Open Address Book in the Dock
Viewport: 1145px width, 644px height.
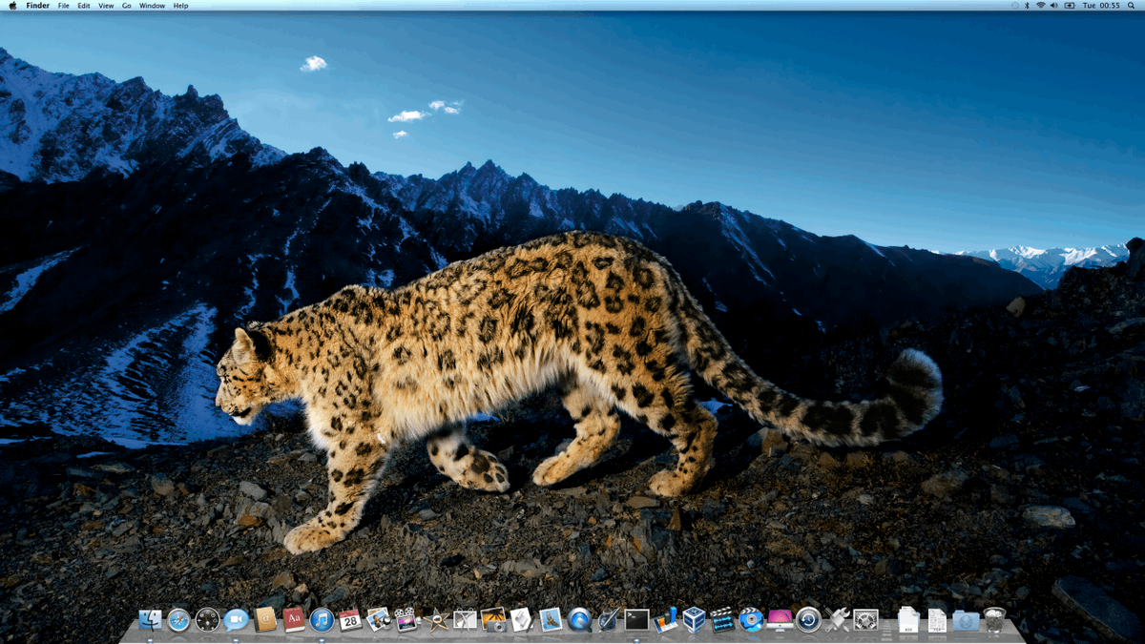264,620
